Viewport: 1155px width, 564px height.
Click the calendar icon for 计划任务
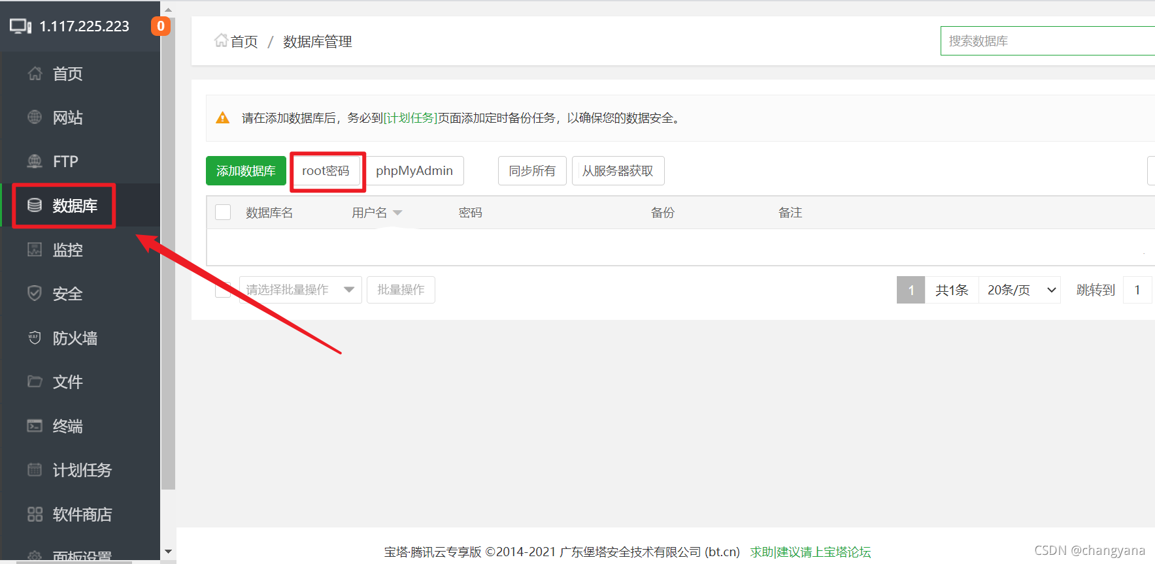35,469
